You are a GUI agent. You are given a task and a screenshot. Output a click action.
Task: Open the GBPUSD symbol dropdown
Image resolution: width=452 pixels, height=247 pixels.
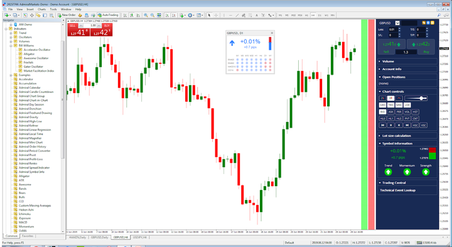(x=397, y=23)
